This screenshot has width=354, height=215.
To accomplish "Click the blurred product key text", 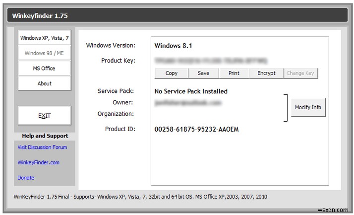I will (x=211, y=61).
